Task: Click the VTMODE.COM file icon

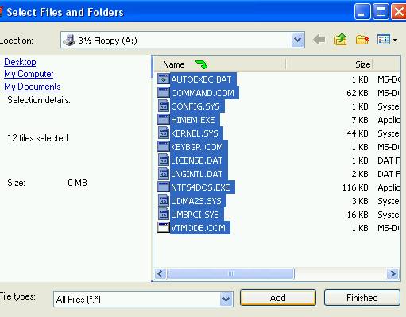Action: coord(164,227)
